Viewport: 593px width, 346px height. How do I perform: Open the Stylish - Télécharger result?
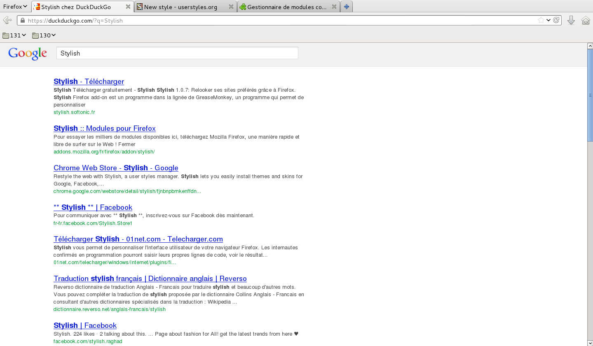pyautogui.click(x=89, y=81)
